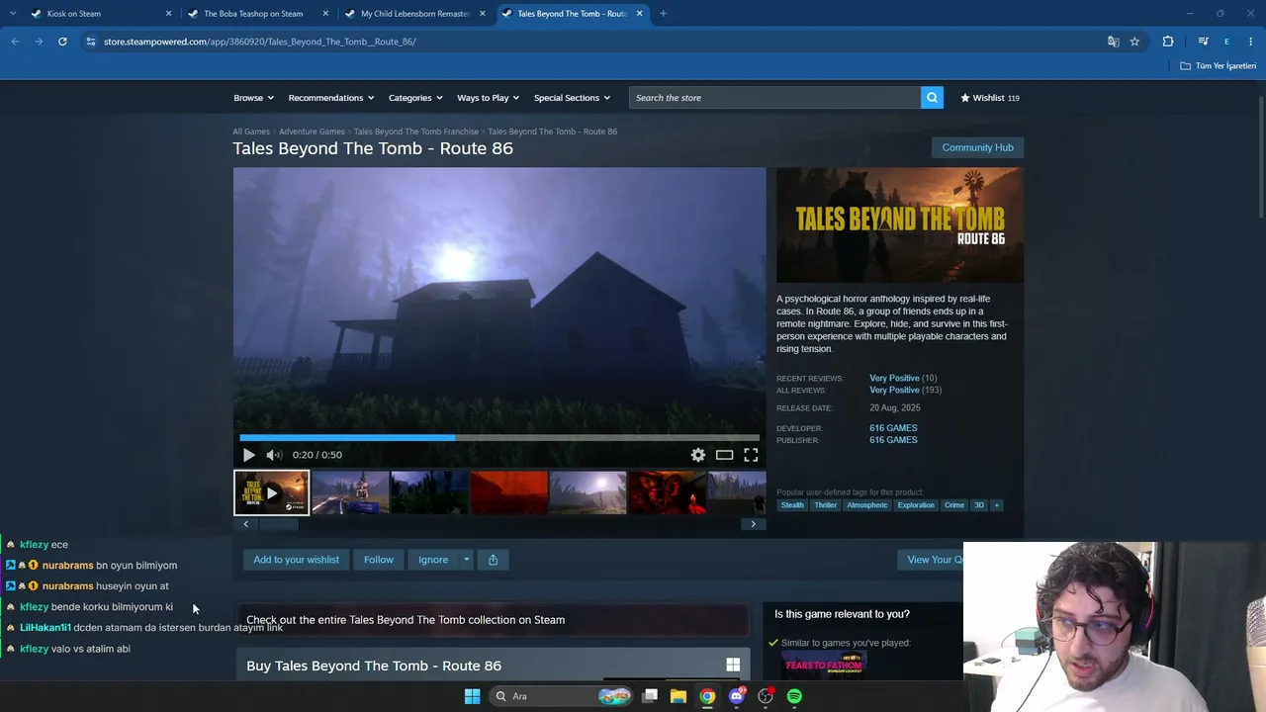Expand the Recommendations menu
This screenshot has height=712, width=1266.
point(331,98)
